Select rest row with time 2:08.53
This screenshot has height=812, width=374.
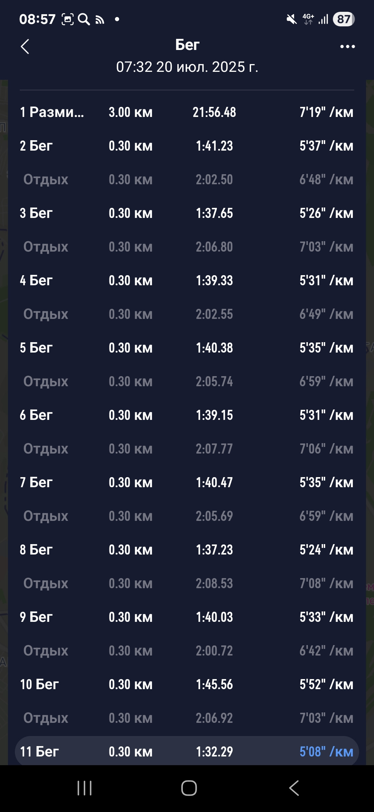click(187, 583)
